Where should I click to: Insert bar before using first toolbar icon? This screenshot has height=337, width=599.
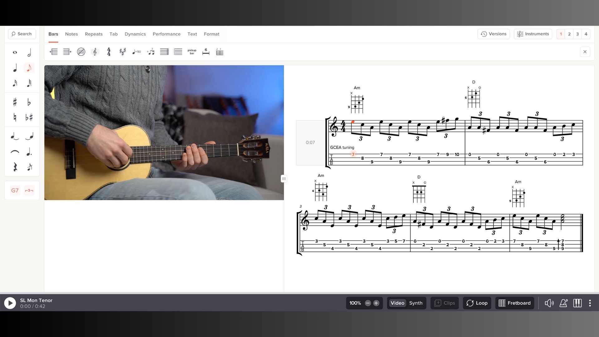point(54,52)
